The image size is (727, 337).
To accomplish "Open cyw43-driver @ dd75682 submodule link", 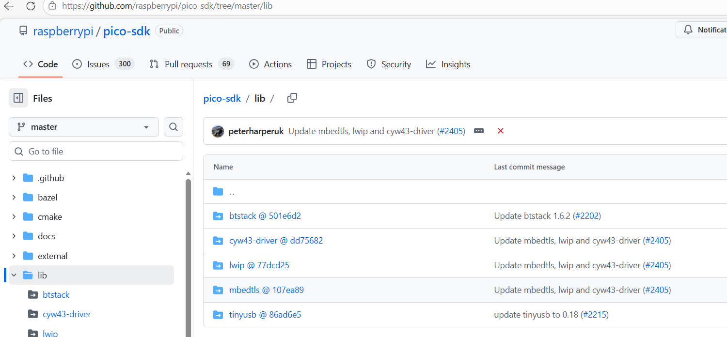I will pos(276,241).
